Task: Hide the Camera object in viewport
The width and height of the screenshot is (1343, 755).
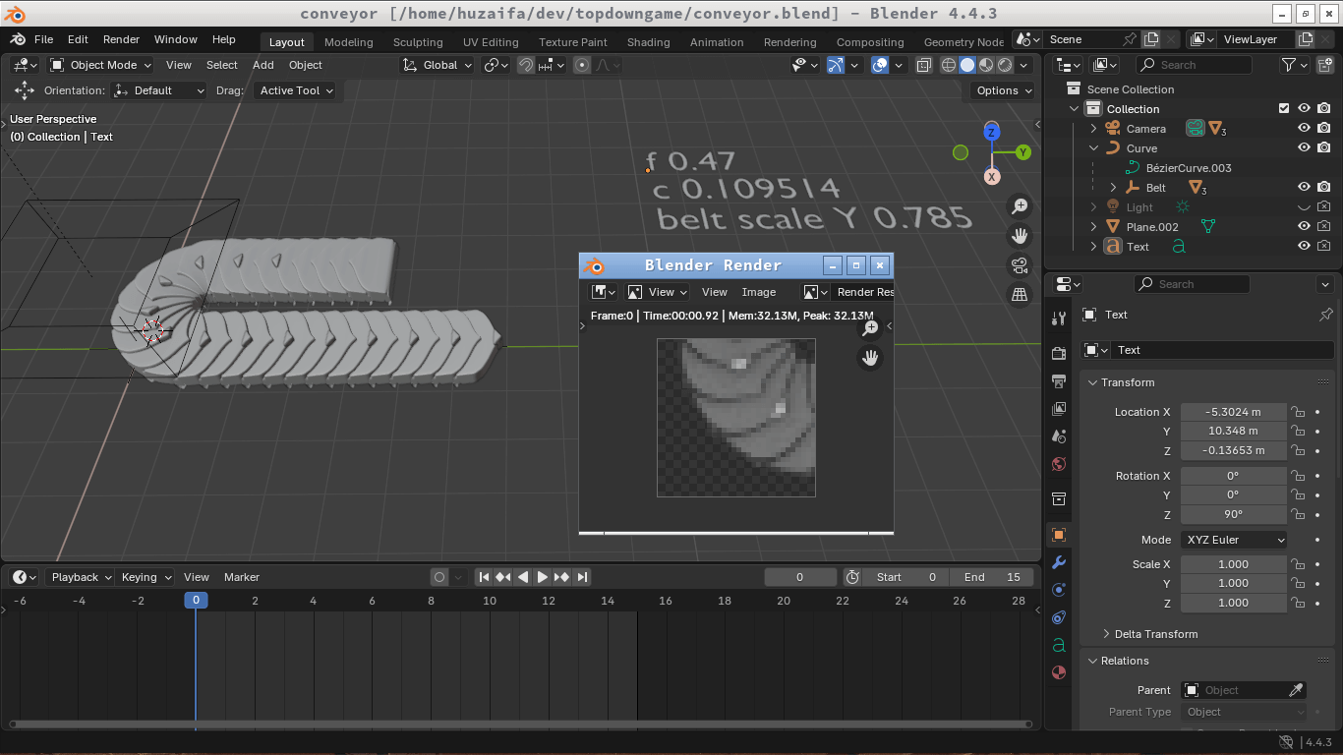Action: pos(1304,129)
